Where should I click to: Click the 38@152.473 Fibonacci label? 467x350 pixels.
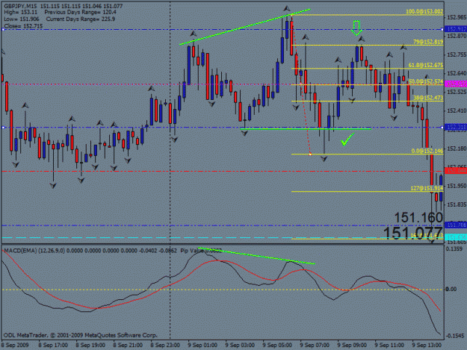pos(428,98)
